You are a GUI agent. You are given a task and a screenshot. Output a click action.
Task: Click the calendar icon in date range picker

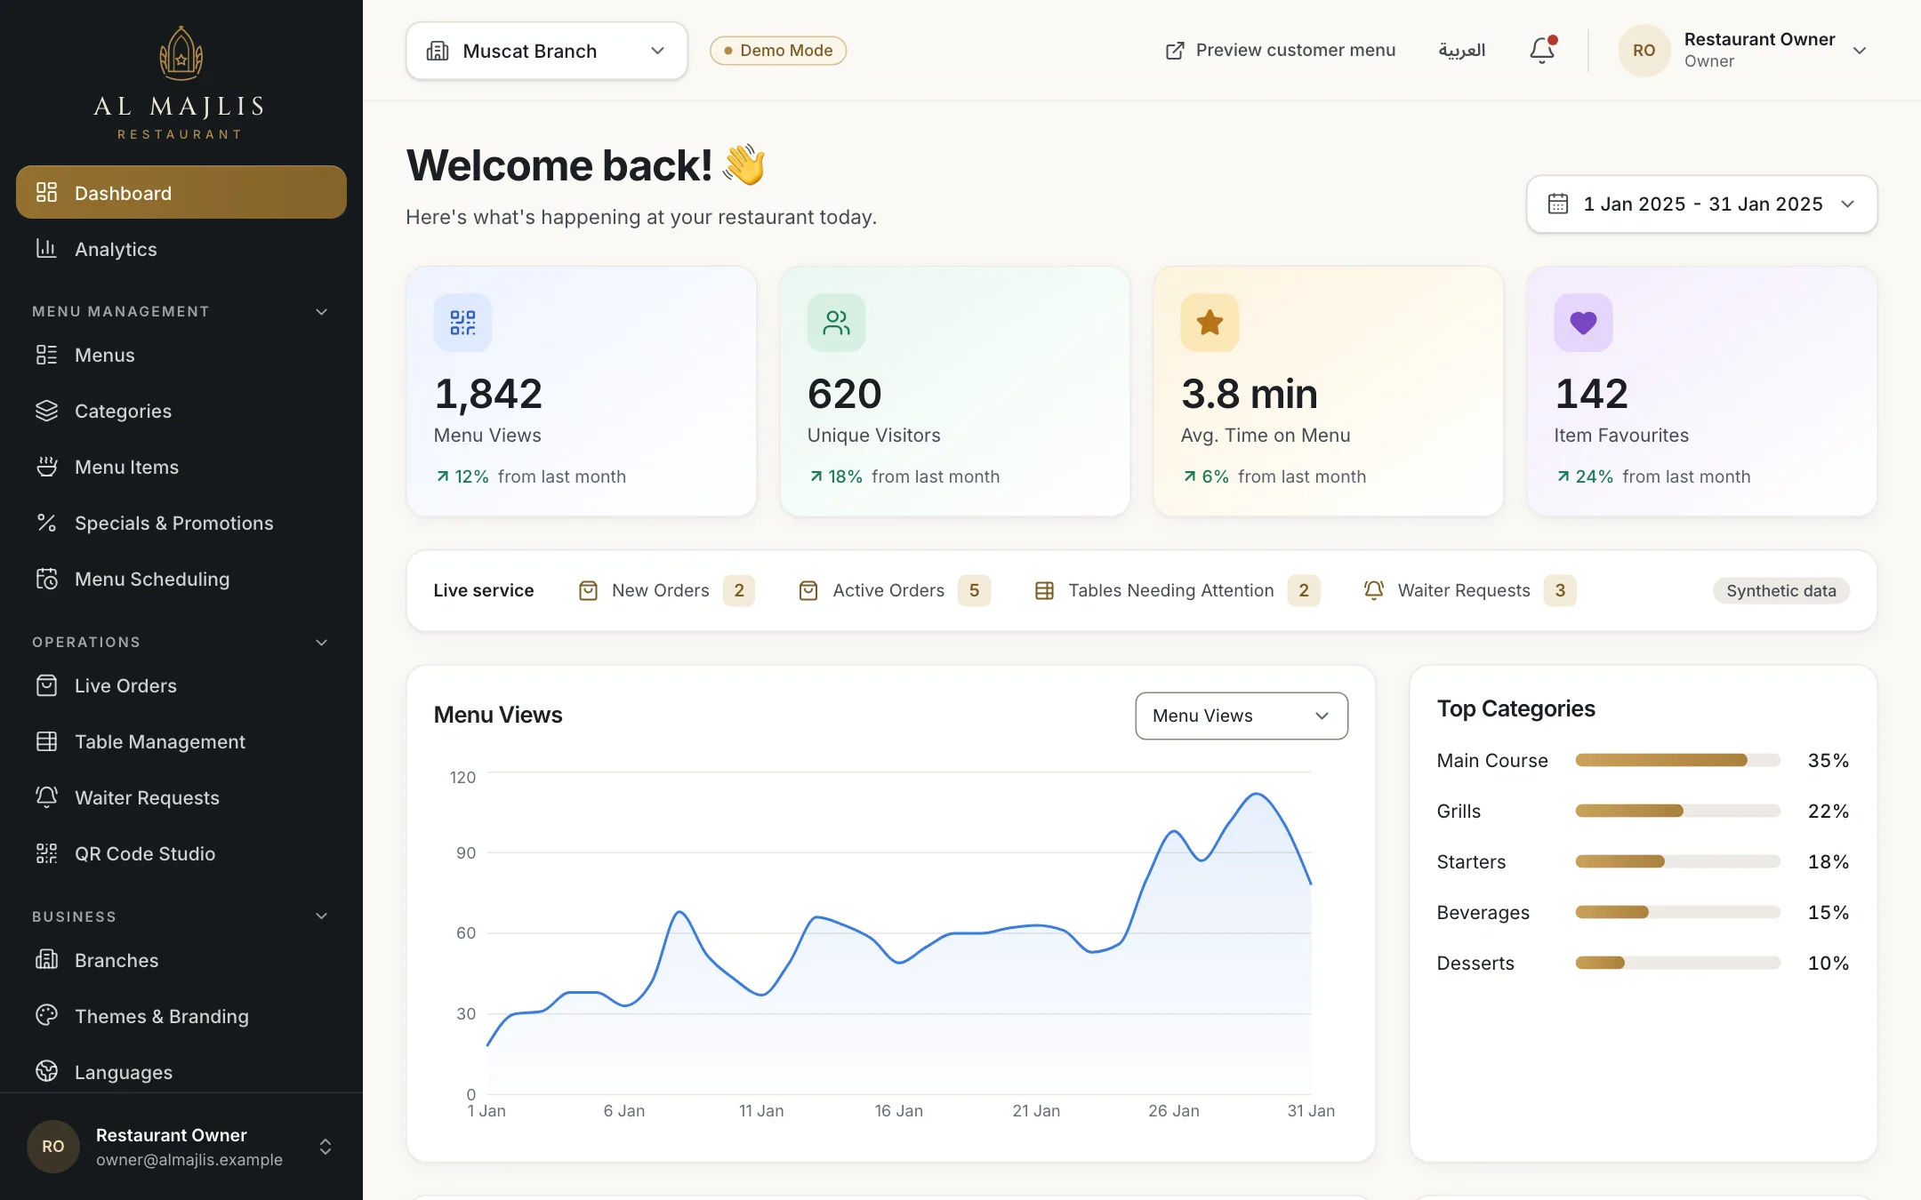(1558, 204)
